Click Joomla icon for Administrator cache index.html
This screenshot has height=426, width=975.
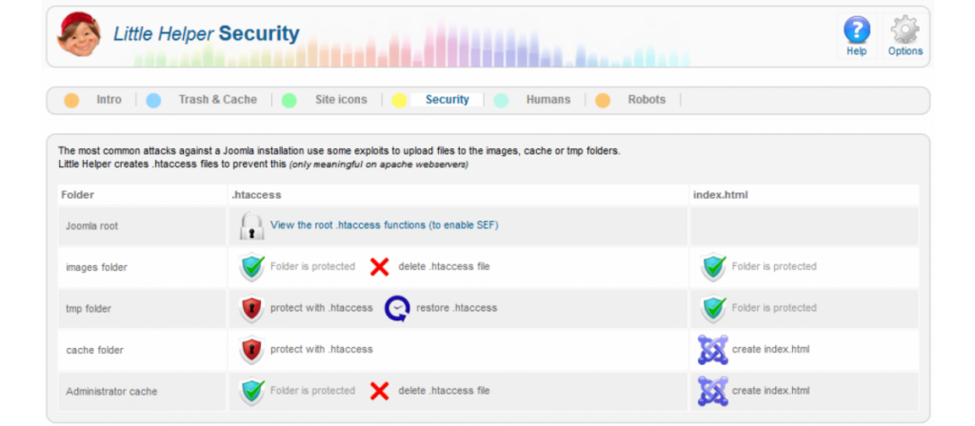pyautogui.click(x=712, y=391)
